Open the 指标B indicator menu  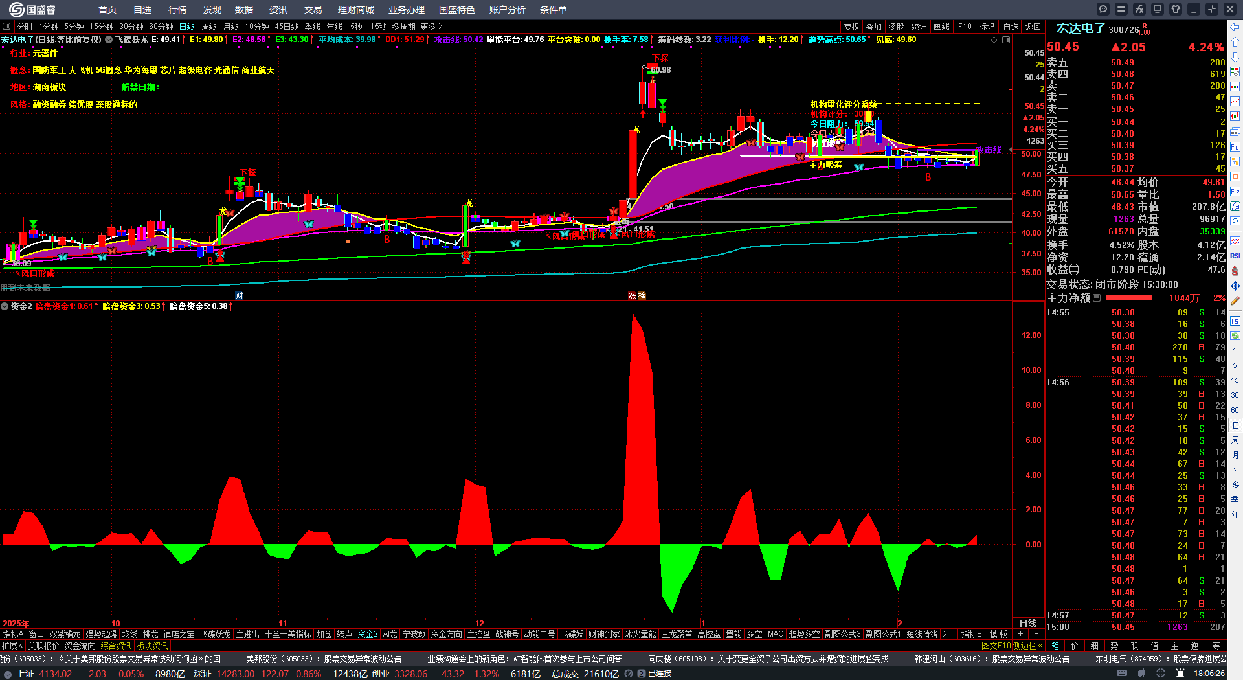pos(971,634)
